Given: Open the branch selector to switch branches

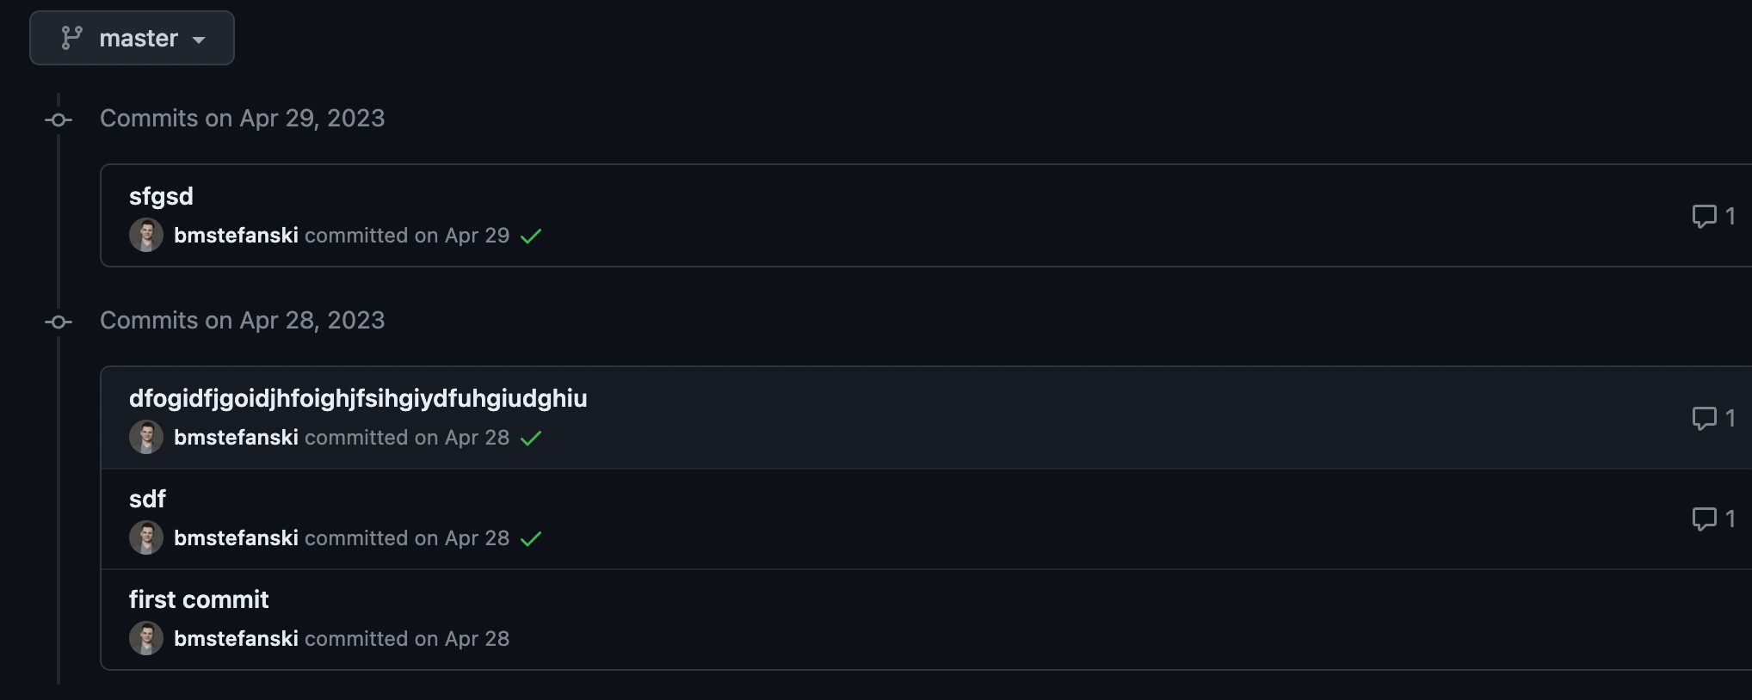Looking at the screenshot, I should point(131,38).
